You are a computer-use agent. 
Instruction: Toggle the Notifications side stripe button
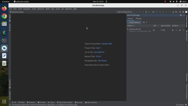click(187, 36)
